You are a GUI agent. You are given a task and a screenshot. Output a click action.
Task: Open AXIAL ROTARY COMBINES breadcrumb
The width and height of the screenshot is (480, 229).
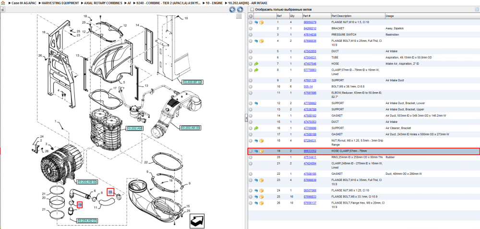103,3
